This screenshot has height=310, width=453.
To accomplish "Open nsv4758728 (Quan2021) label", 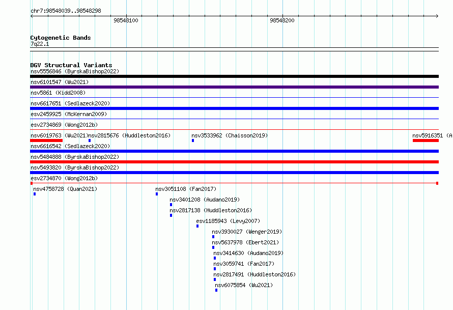I will (65, 189).
